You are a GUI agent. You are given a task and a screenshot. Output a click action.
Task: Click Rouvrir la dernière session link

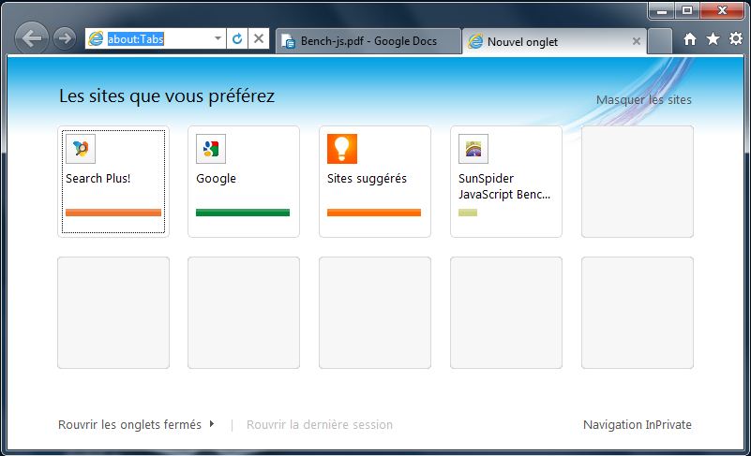(x=320, y=425)
